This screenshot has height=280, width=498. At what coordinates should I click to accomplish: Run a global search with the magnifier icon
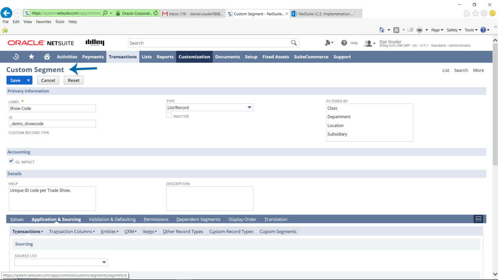[294, 42]
